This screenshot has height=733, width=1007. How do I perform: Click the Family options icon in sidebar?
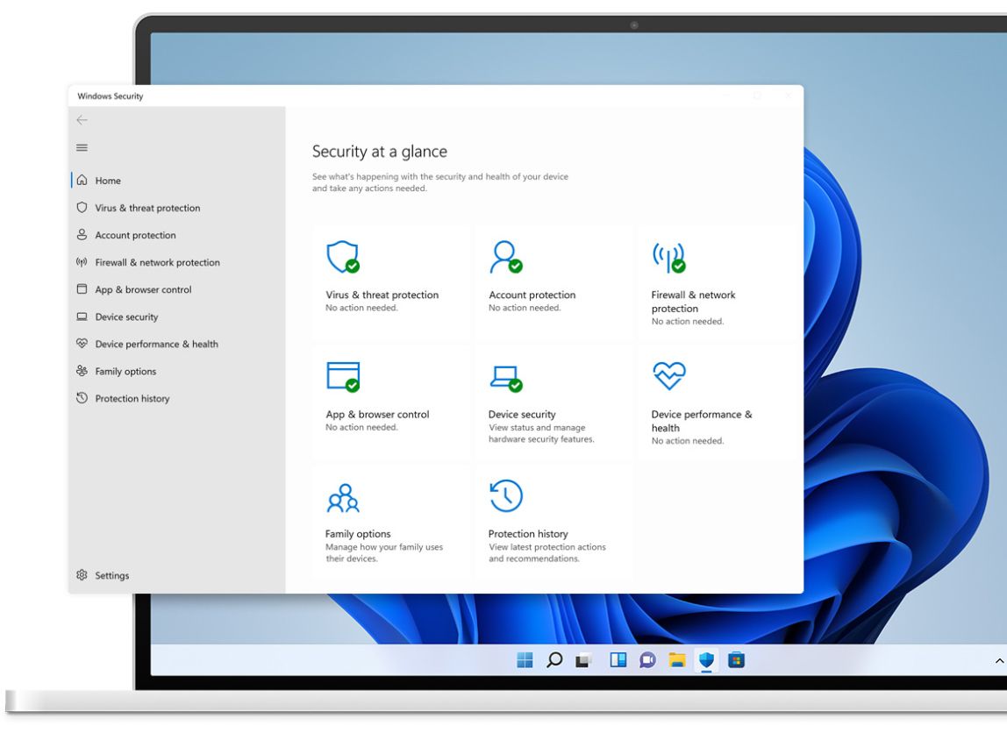[81, 371]
